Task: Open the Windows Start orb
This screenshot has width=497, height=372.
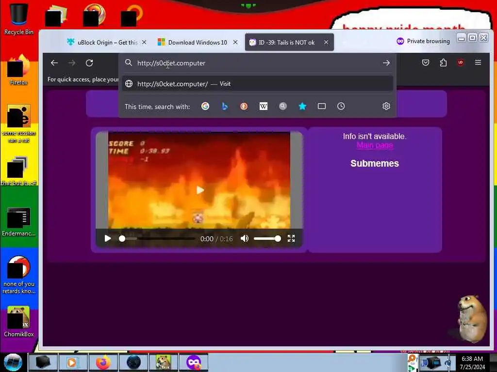Action: (13, 362)
